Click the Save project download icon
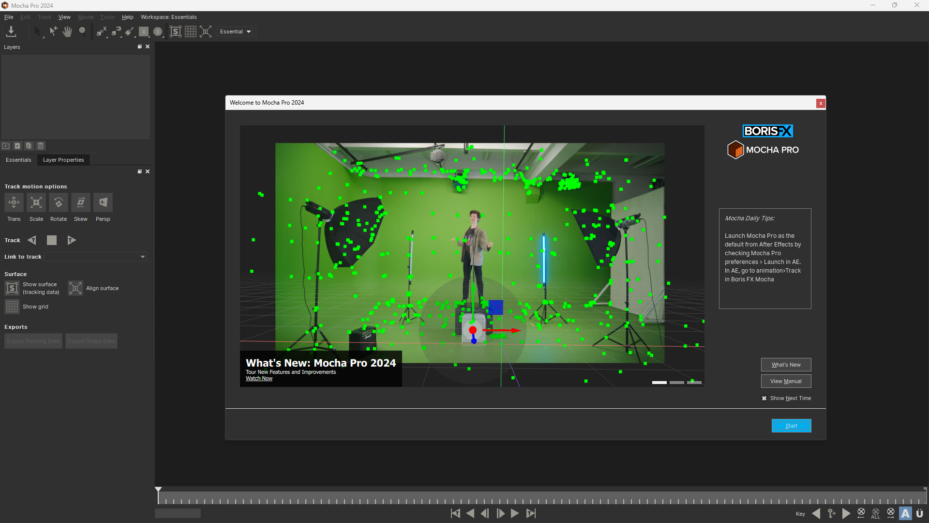929x523 pixels. (x=11, y=31)
